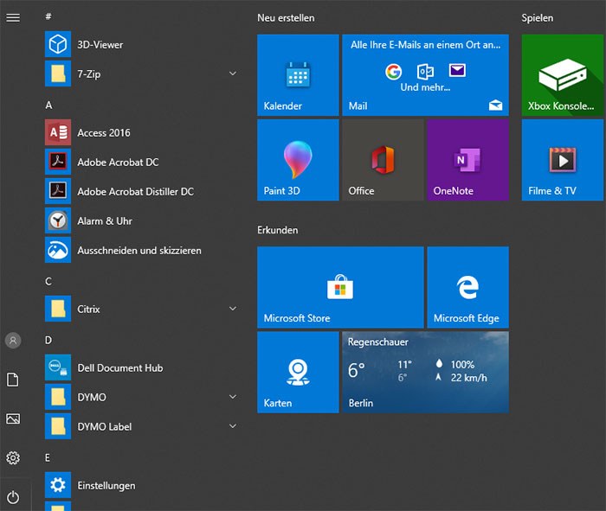606x511 pixels.
Task: Click the A letter header
Action: point(48,105)
